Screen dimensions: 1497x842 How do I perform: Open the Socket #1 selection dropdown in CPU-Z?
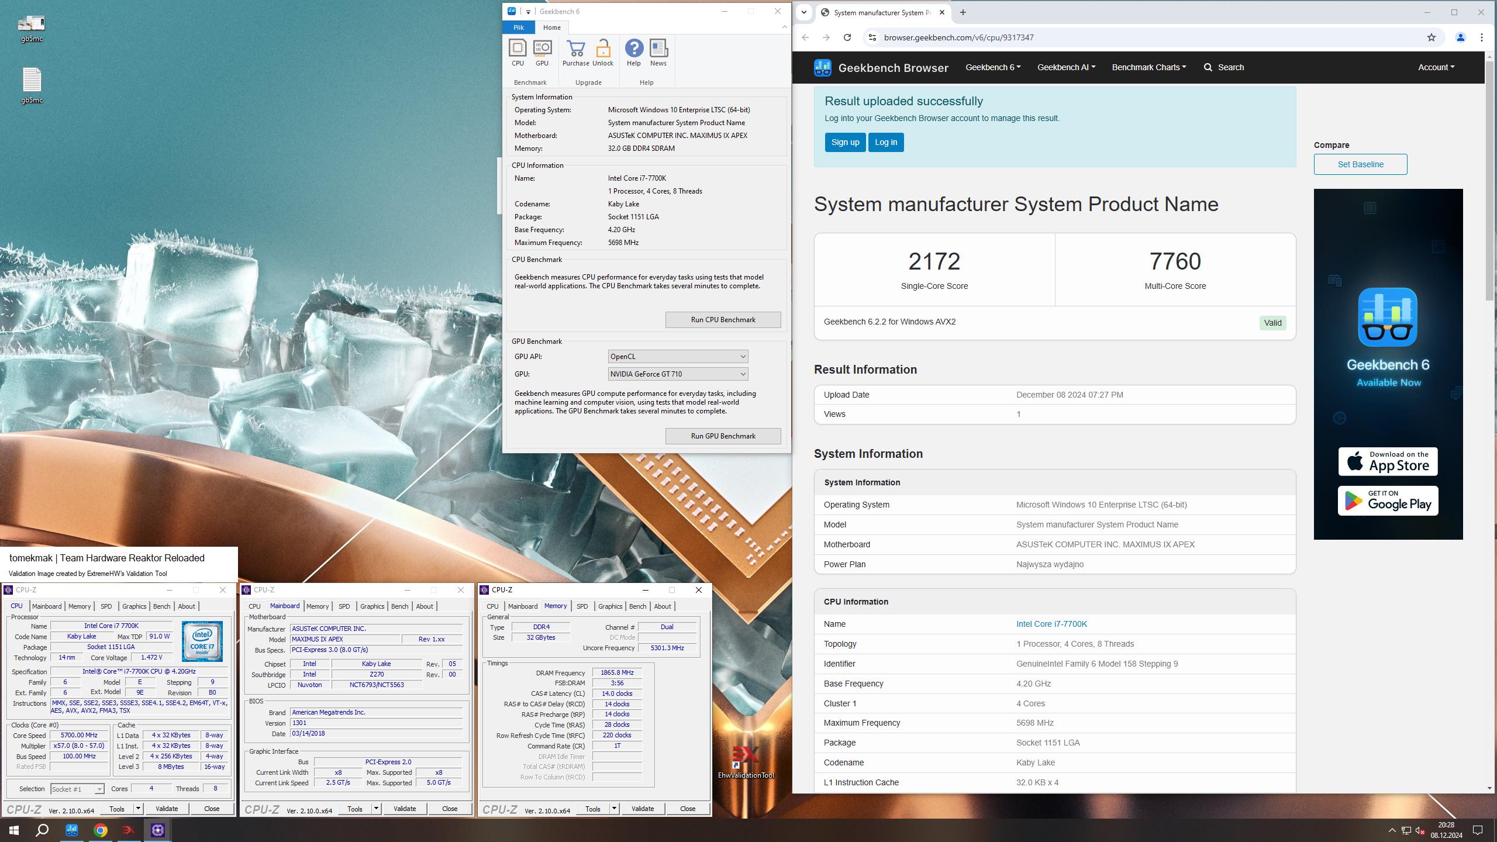pos(77,789)
